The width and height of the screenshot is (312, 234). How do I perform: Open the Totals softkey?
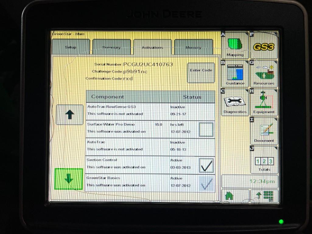click(264, 160)
